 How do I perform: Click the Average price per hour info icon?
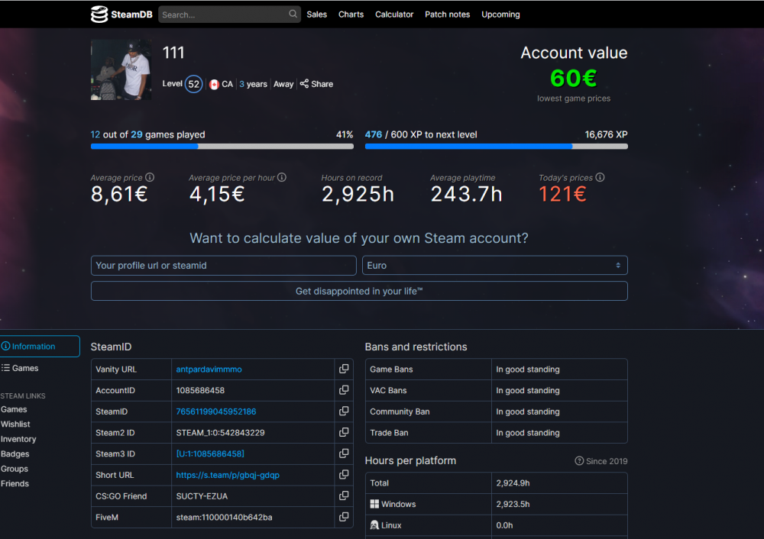click(x=282, y=177)
